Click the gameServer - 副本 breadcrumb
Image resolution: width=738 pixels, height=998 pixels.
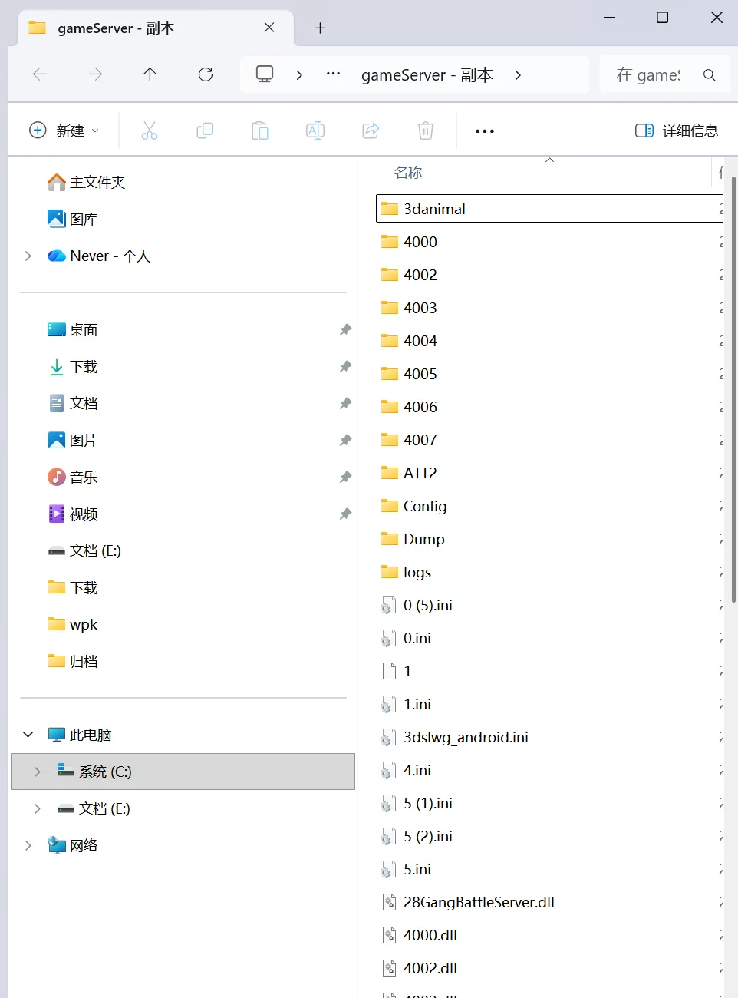coord(427,75)
